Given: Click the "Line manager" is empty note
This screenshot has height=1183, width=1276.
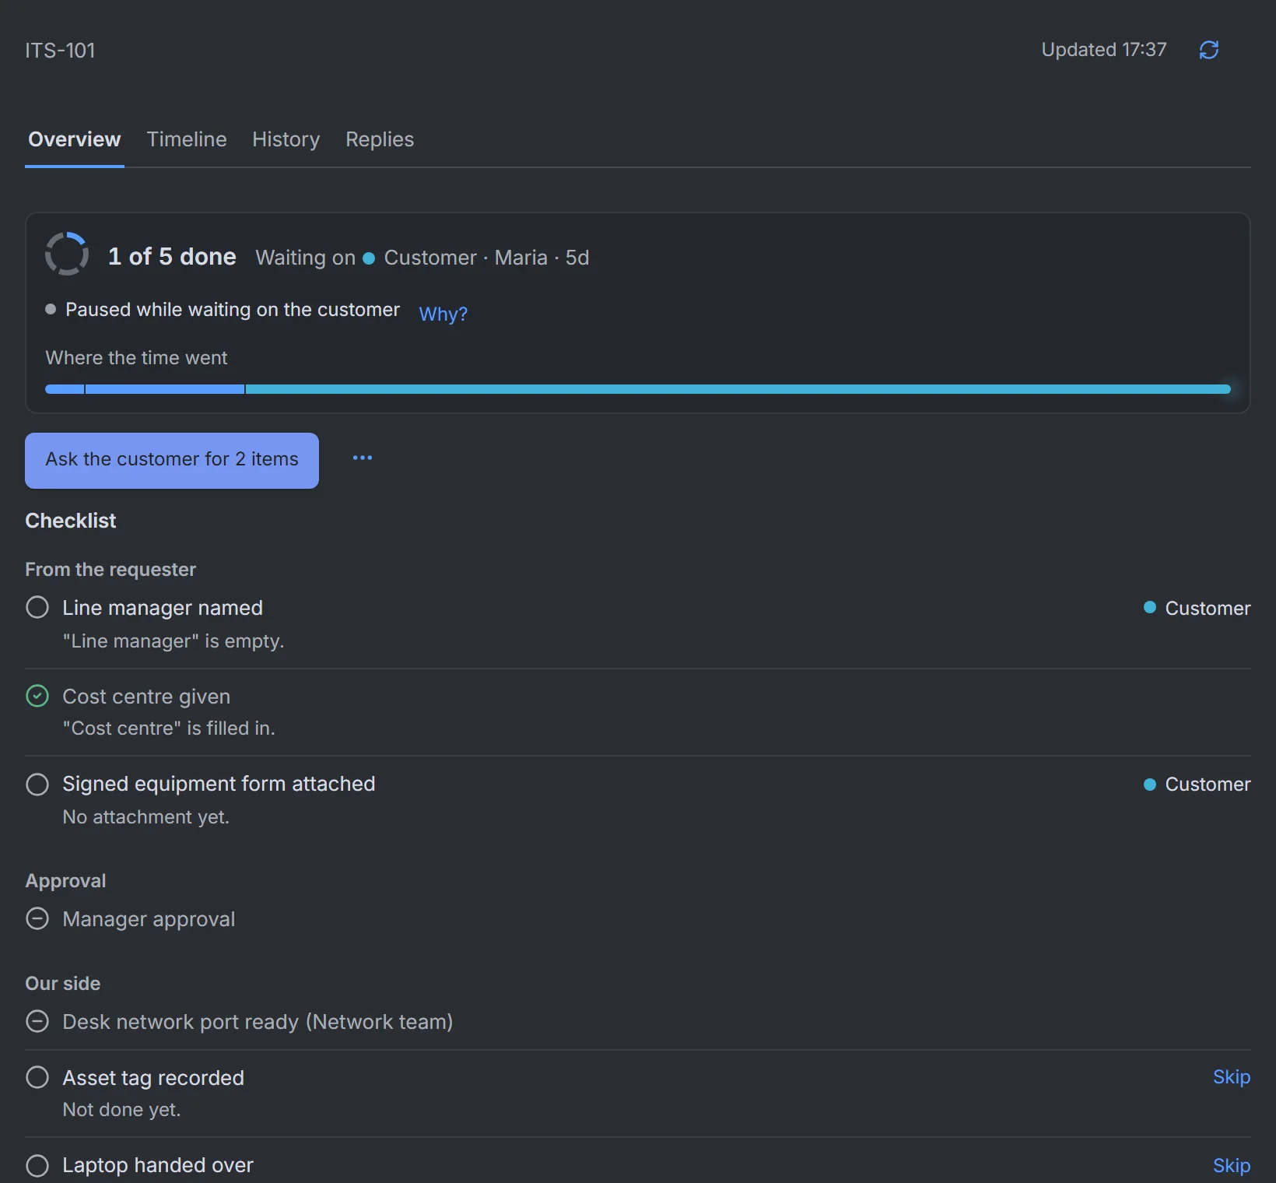Looking at the screenshot, I should pos(174,641).
